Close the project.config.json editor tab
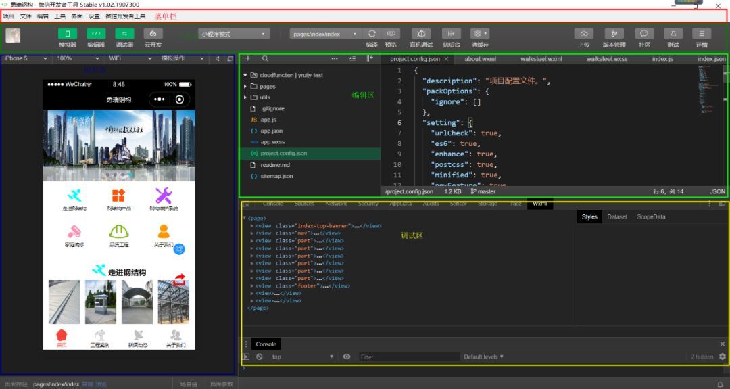 point(447,59)
